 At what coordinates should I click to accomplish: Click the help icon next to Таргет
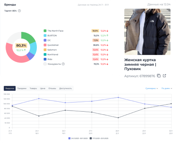[x=20, y=11]
